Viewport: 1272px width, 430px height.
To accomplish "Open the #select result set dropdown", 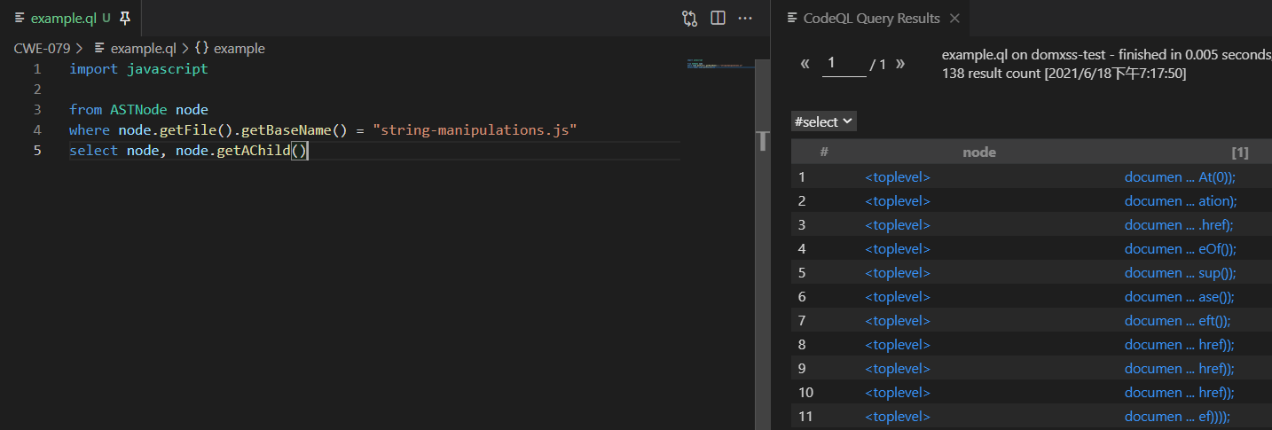I will pos(823,121).
